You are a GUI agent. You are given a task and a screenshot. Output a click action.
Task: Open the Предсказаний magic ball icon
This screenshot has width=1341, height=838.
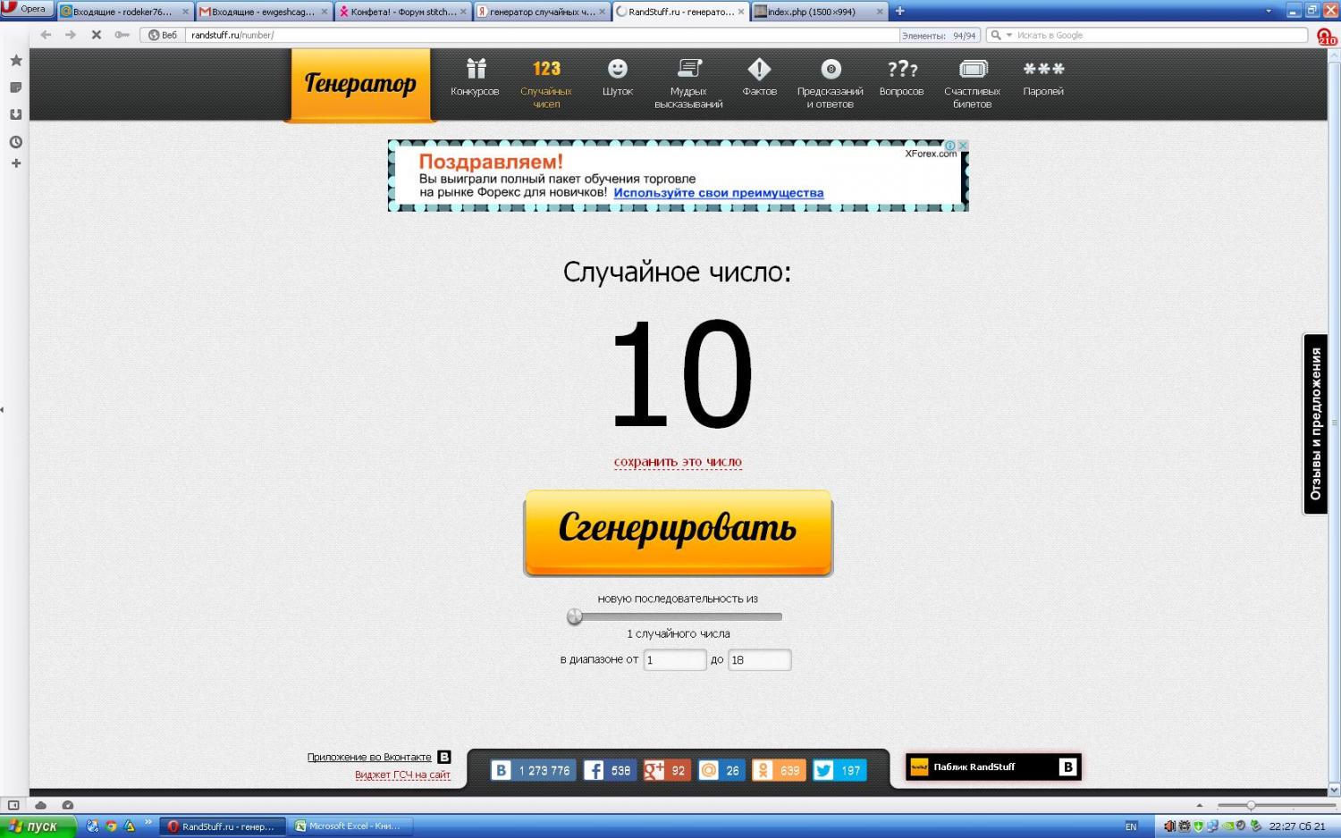(x=831, y=69)
